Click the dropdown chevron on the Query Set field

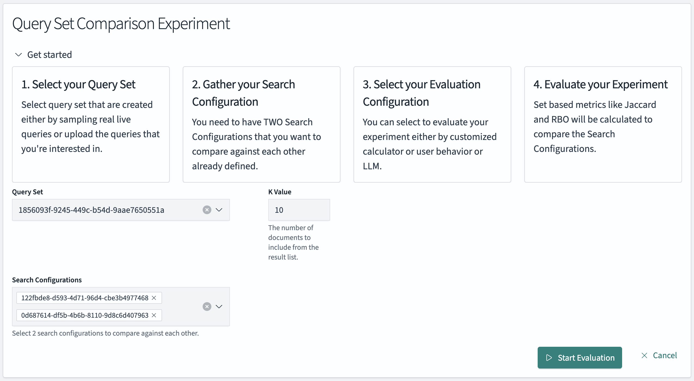(219, 210)
